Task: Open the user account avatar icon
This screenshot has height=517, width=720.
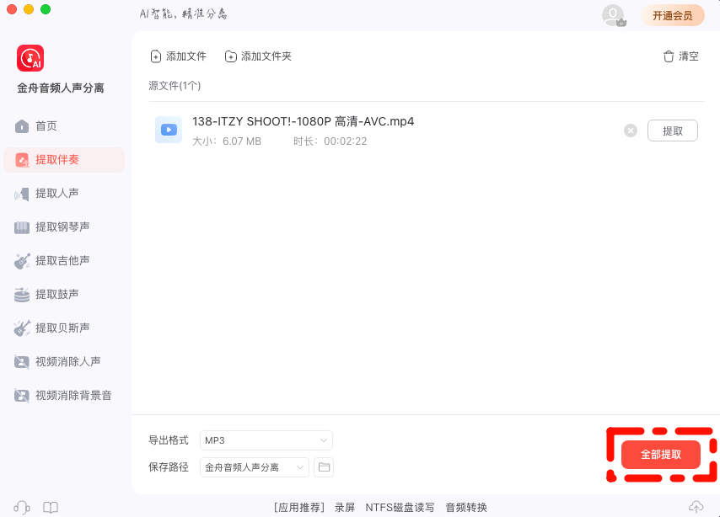Action: (614, 16)
